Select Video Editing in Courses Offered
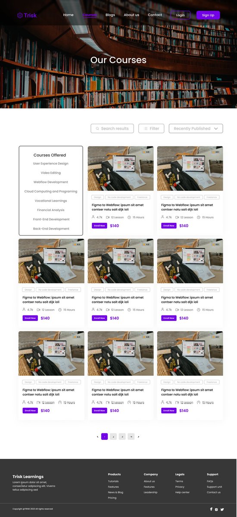The width and height of the screenshot is (237, 517). pos(51,173)
